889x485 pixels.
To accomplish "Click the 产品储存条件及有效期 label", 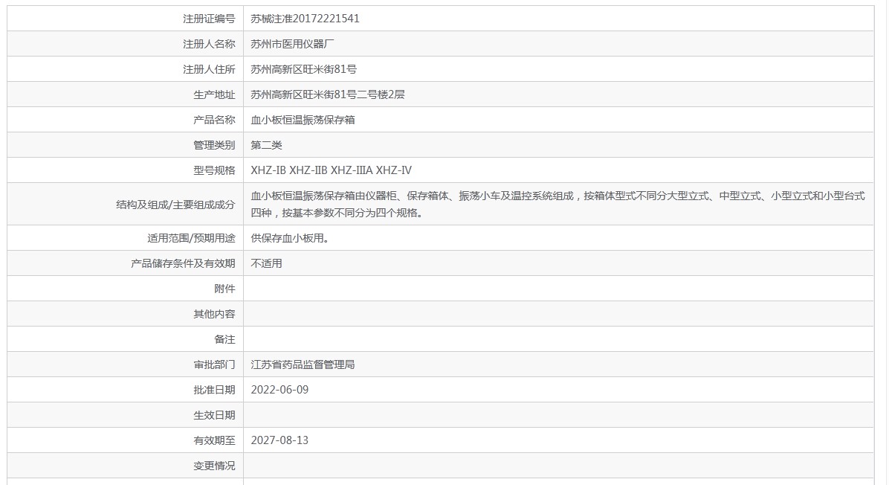I will click(x=183, y=264).
